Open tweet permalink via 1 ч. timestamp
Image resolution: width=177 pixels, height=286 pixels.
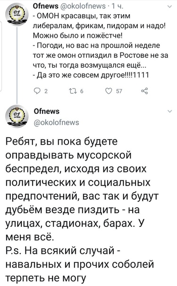[118, 6]
